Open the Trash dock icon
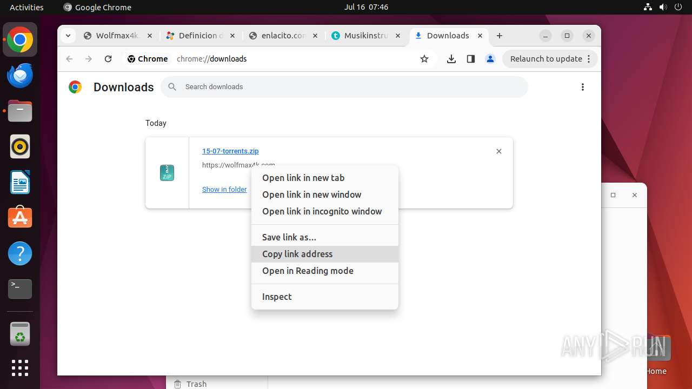The width and height of the screenshot is (692, 389). [20, 334]
